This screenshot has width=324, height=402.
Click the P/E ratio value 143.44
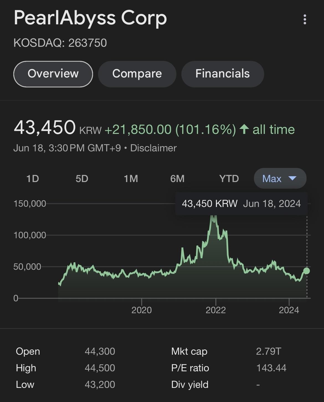271,368
